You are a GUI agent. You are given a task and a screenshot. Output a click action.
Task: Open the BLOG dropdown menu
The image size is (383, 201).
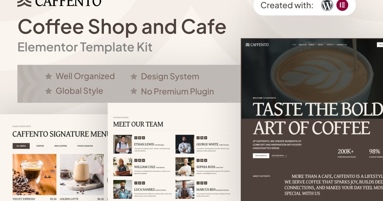point(321,45)
